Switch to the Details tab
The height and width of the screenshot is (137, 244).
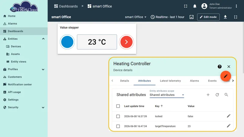coord(124,81)
